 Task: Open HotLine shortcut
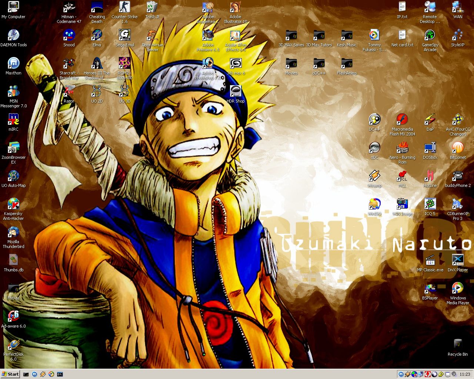click(430, 179)
